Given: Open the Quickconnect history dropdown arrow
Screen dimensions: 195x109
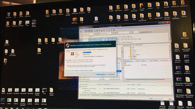Looking at the screenshot, I should pyautogui.click(x=151, y=32).
